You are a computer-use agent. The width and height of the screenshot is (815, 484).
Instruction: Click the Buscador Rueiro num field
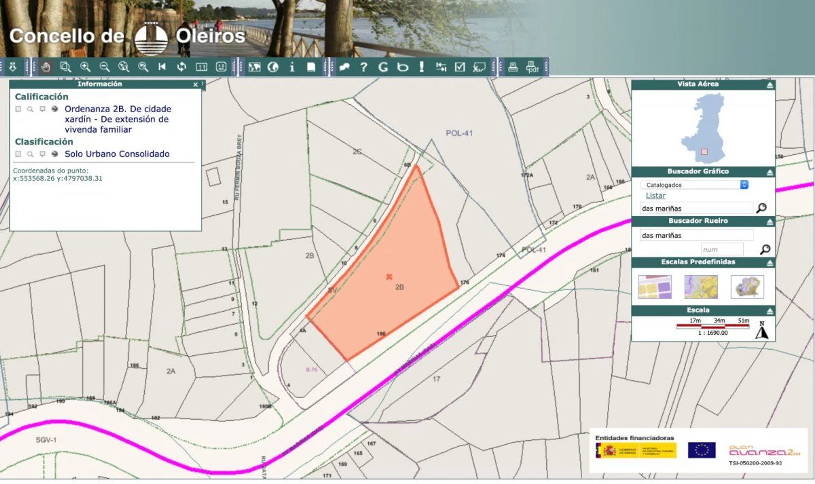[x=722, y=250]
